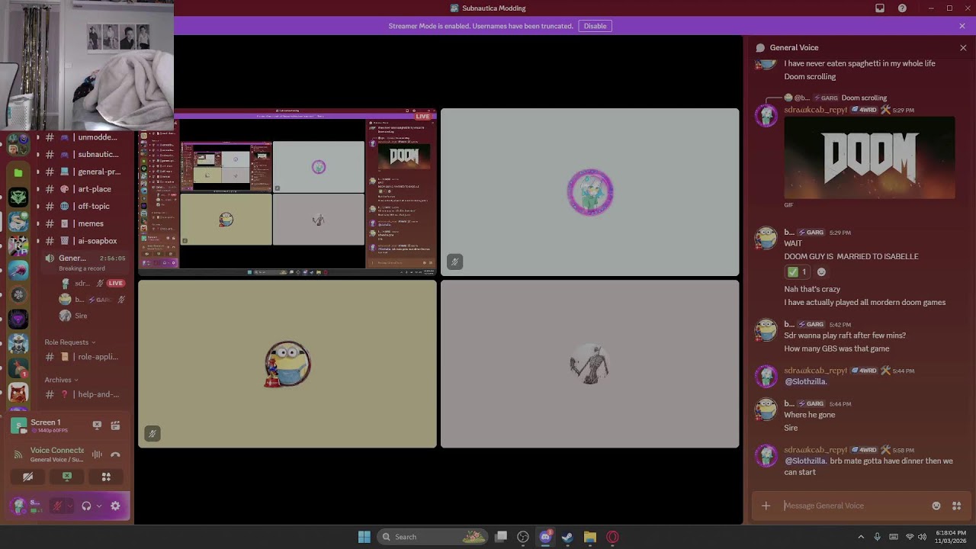Open the activities launcher button
This screenshot has height=549, width=976.
click(x=106, y=477)
